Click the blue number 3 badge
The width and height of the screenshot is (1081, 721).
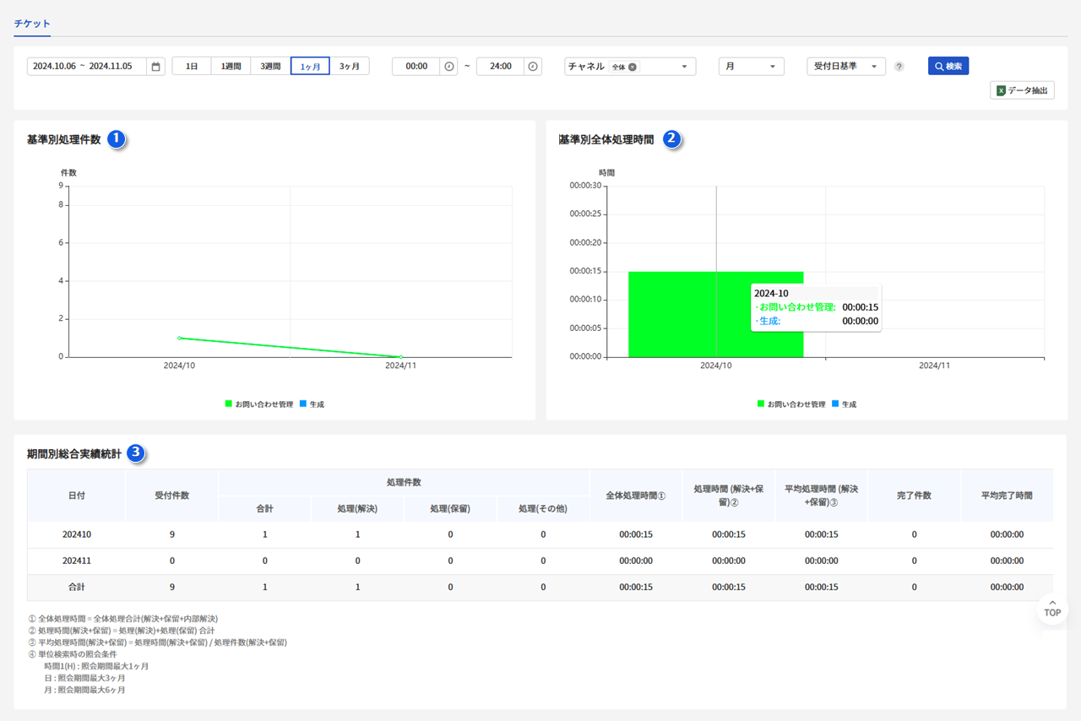pyautogui.click(x=136, y=453)
